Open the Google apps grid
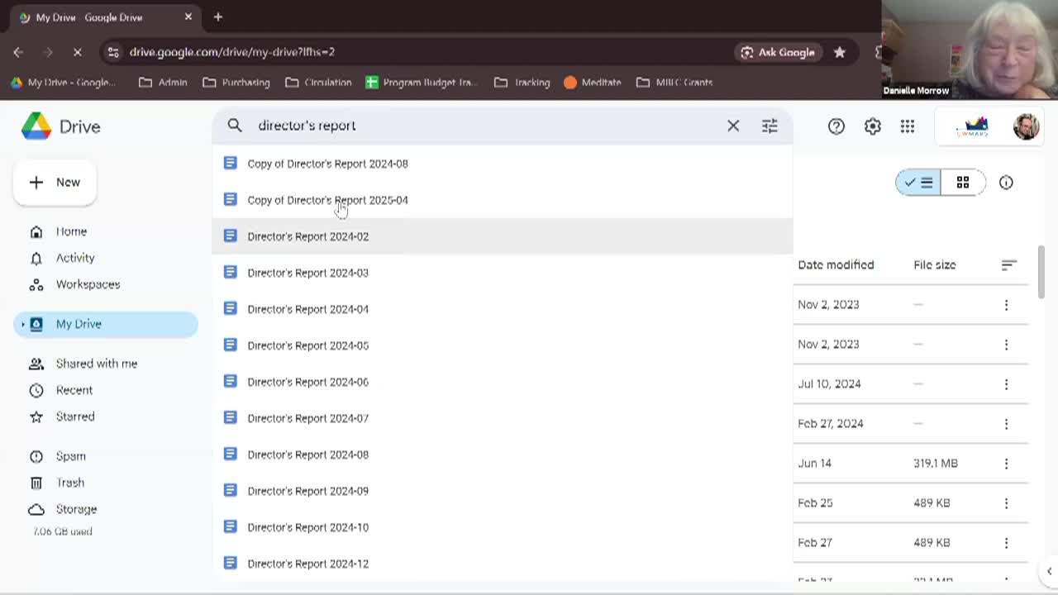1058x595 pixels. (x=908, y=126)
